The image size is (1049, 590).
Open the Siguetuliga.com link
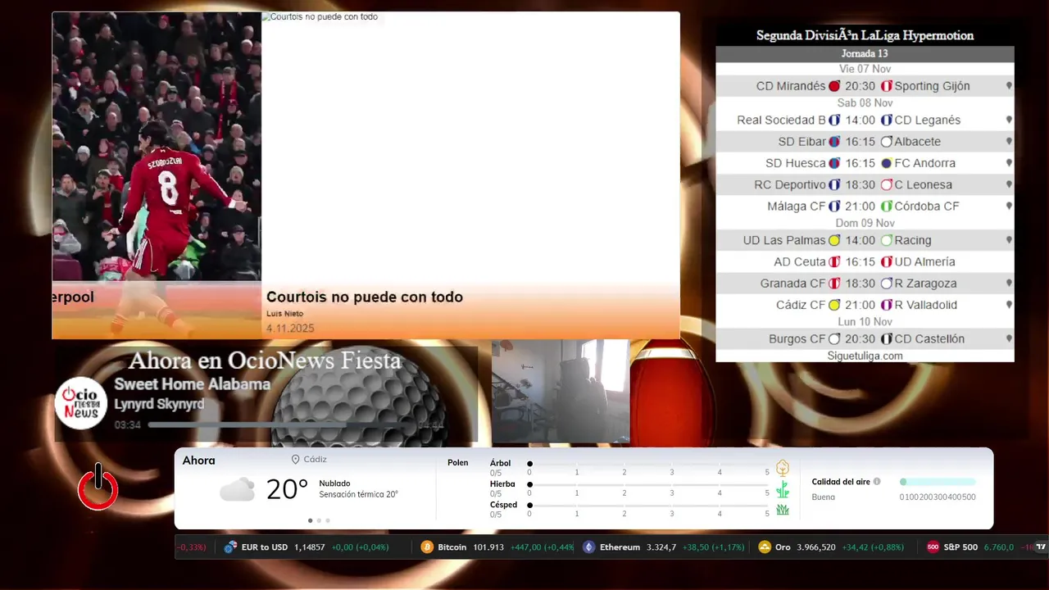[865, 356]
